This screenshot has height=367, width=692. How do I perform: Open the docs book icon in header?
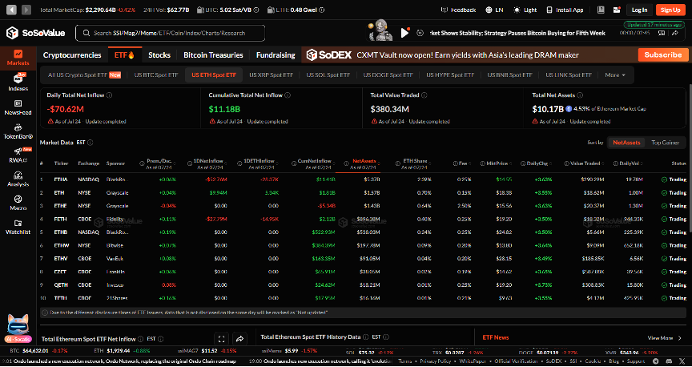[x=601, y=10]
